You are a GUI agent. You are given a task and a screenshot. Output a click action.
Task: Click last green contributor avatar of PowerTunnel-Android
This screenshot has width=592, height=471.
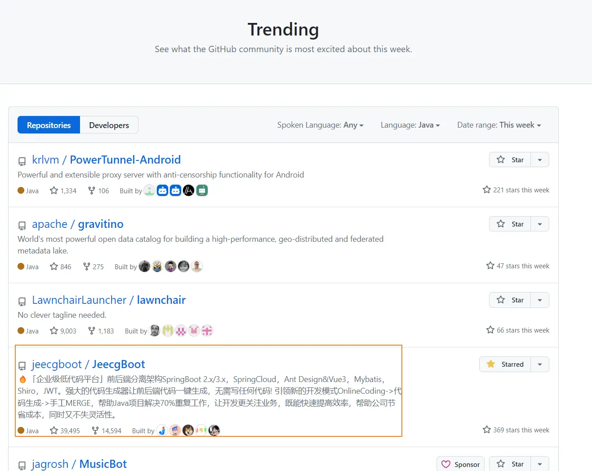pyautogui.click(x=202, y=191)
